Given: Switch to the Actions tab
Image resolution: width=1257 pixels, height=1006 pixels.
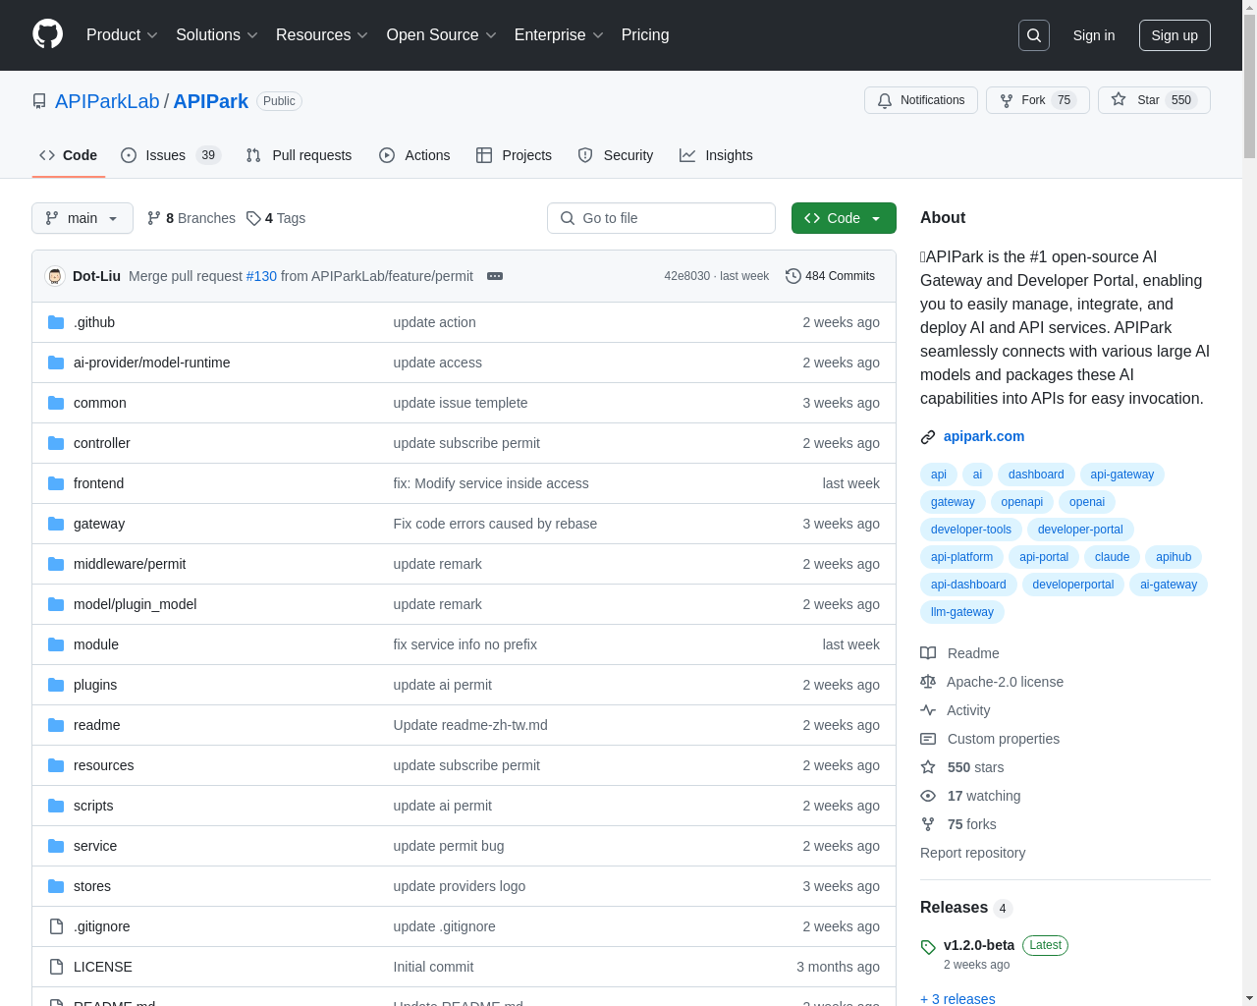Looking at the screenshot, I should tap(414, 155).
